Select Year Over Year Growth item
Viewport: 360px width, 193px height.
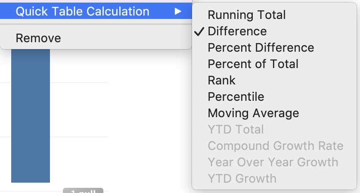point(273,162)
